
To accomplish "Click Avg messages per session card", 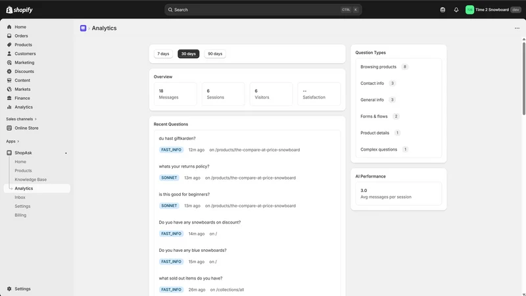I will click(x=398, y=193).
